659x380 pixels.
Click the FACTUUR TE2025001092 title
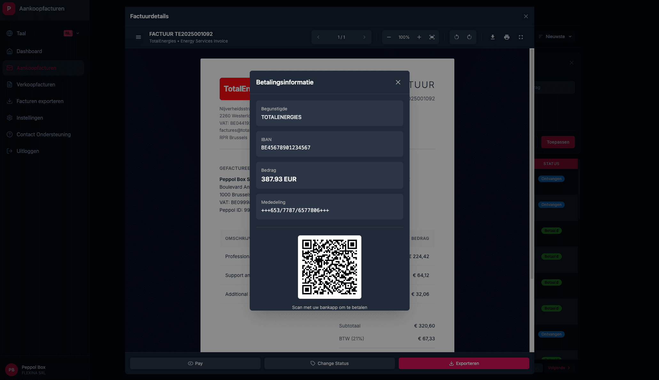(x=181, y=34)
